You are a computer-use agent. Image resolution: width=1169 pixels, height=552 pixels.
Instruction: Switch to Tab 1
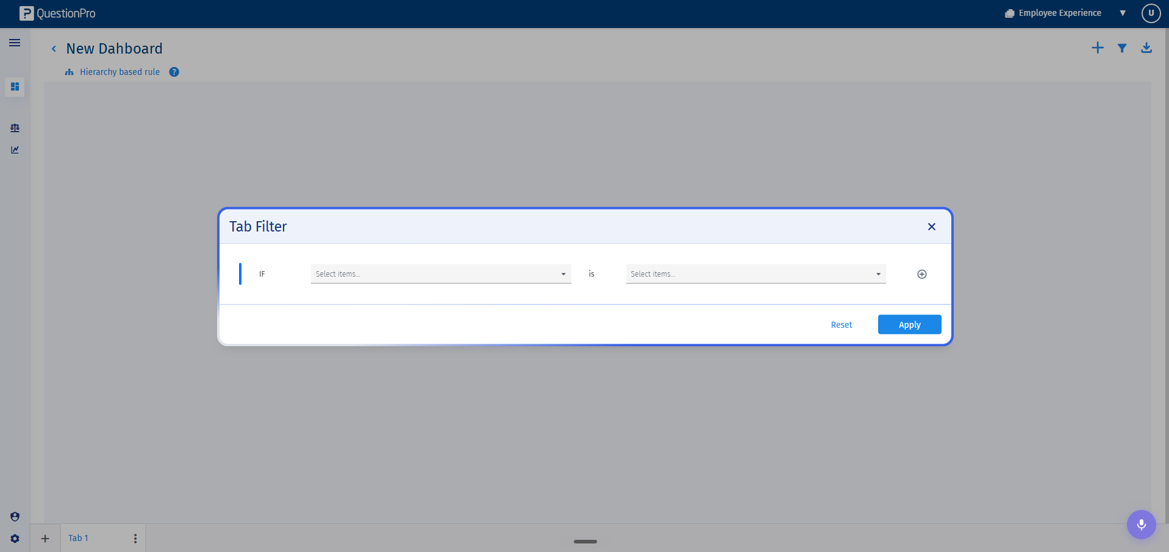tap(78, 538)
